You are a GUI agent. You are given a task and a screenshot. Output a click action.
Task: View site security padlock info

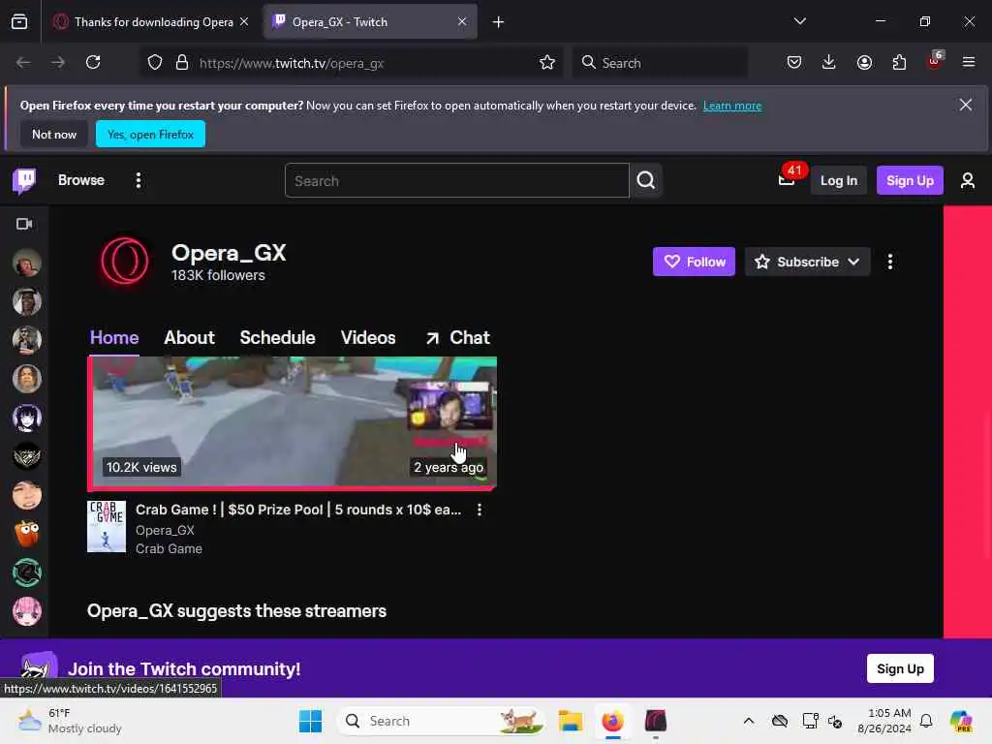[x=182, y=63]
